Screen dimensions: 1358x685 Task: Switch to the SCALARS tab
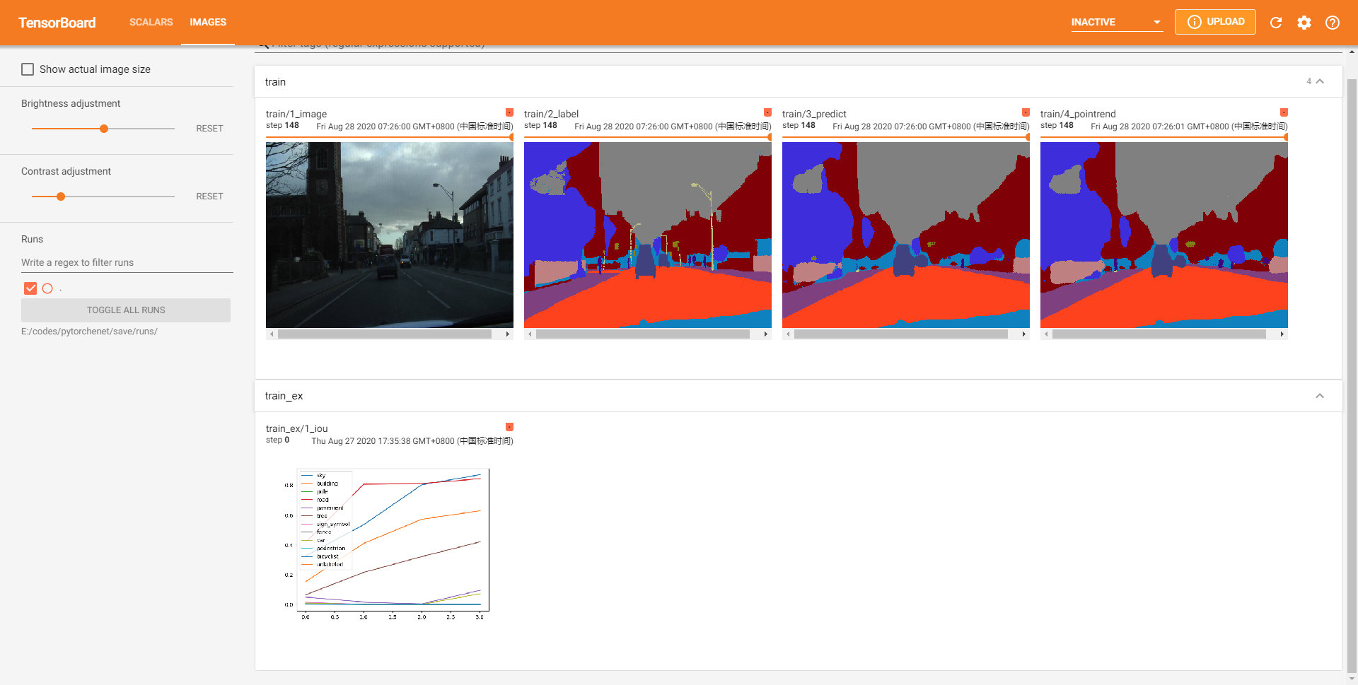click(x=151, y=23)
